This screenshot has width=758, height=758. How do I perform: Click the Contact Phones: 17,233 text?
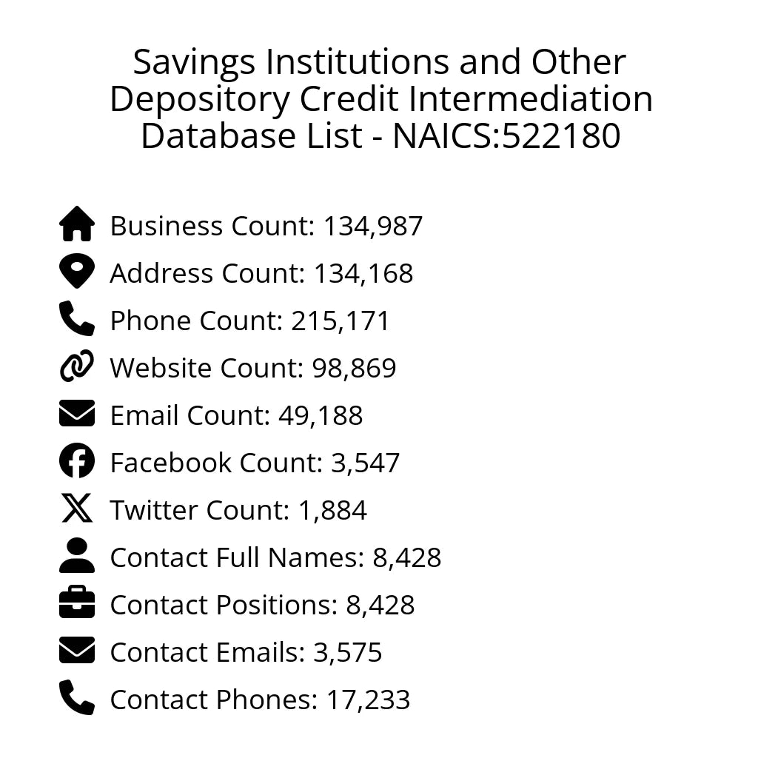coord(260,700)
